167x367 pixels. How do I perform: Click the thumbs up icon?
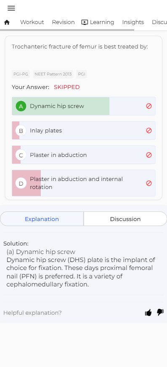click(148, 313)
